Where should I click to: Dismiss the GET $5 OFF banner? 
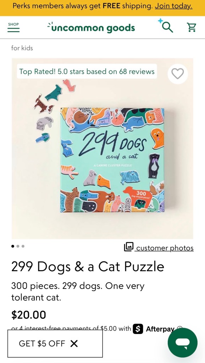pos(74,344)
